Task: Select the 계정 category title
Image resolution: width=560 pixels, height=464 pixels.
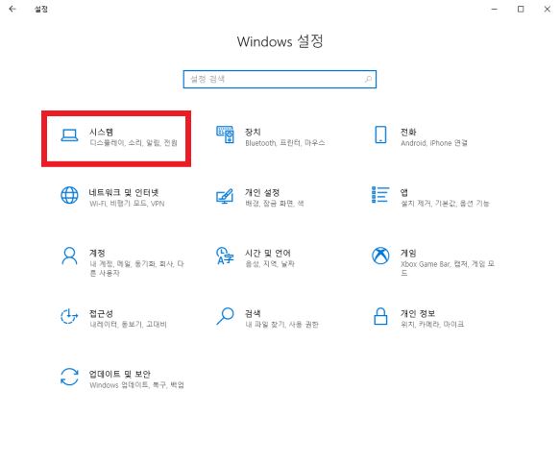Action: point(97,254)
